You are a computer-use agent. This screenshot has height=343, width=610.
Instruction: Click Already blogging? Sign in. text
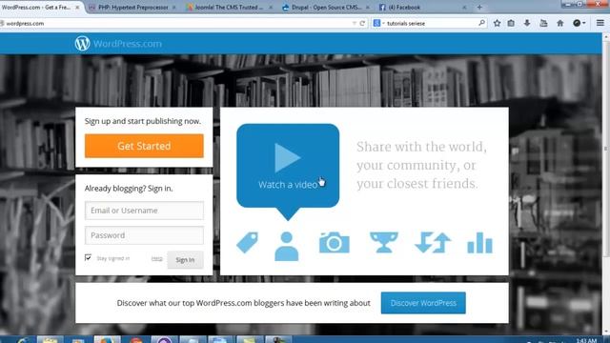(x=129, y=189)
